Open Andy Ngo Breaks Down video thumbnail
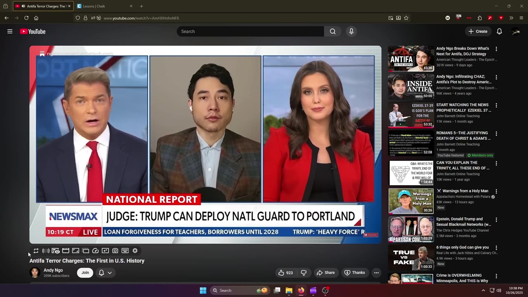 (411, 59)
